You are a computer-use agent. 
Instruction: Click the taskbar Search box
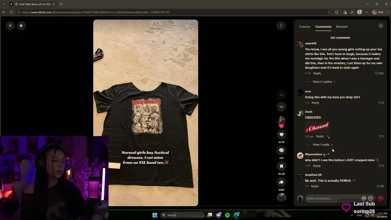point(182,215)
